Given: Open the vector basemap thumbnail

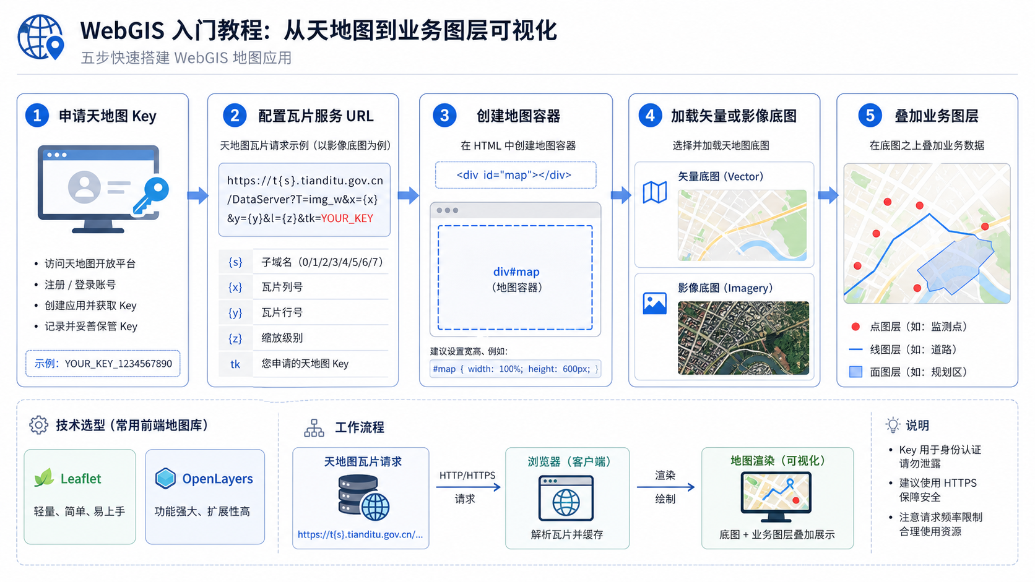Looking at the screenshot, I should tap(742, 225).
